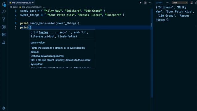Open the Search view in the activity bar
197x111 pixels.
[4, 12]
